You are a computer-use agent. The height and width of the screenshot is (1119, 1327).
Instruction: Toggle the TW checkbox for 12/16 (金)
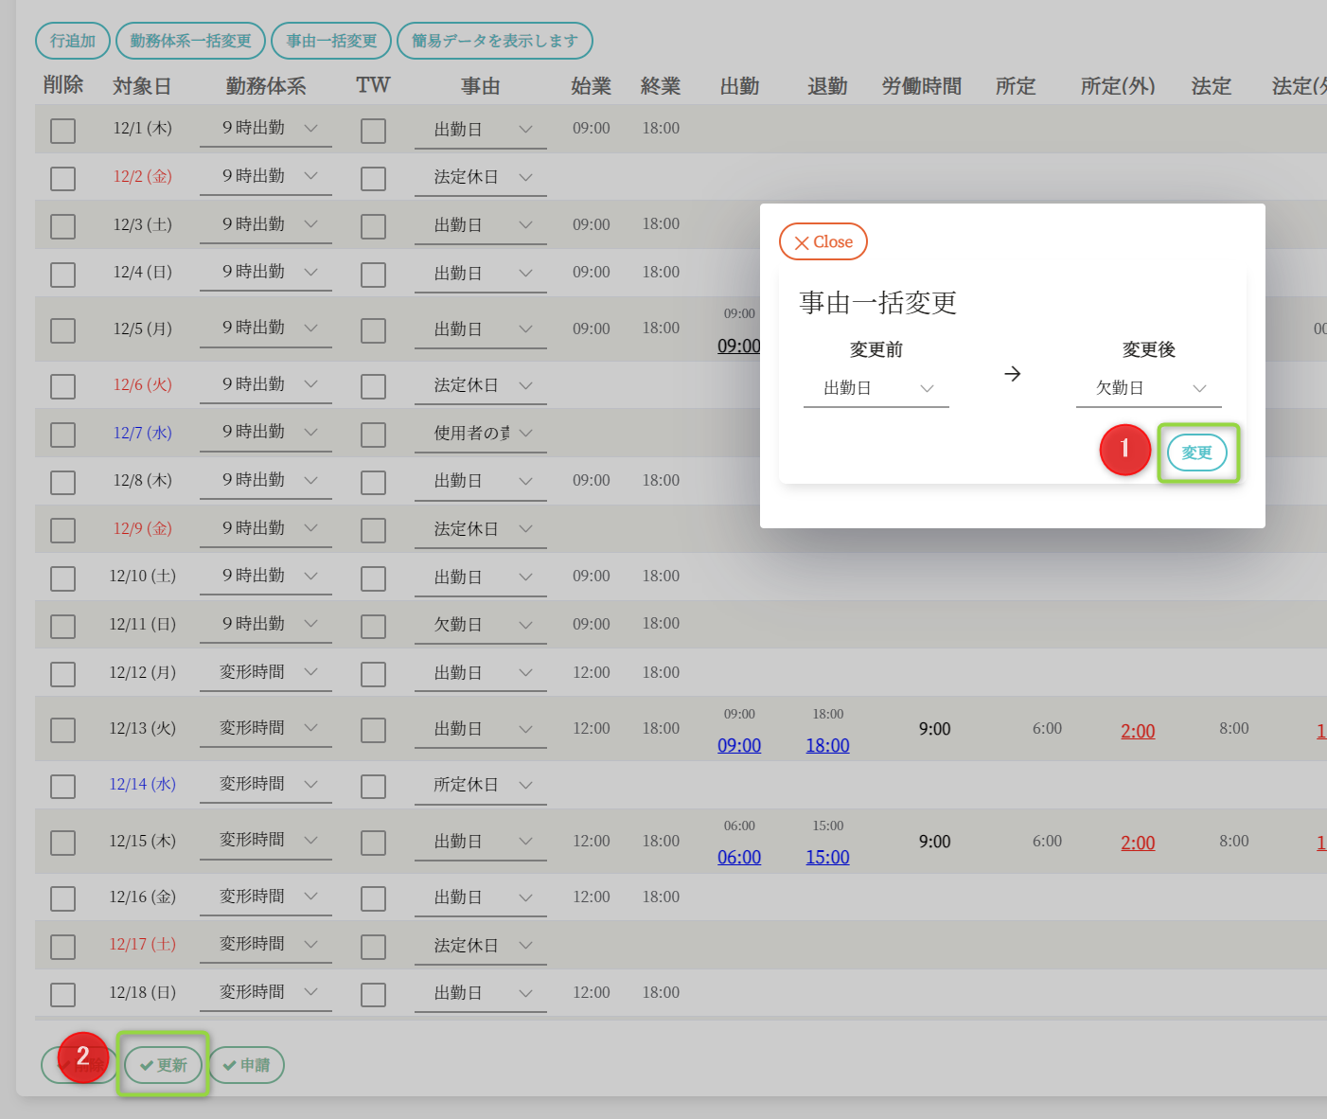coord(373,898)
